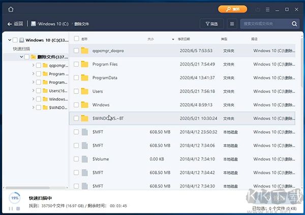Click the search files or folders input field
Screen dimensions: 305x215
[264, 24]
